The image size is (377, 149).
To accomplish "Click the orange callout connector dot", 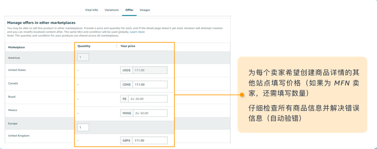I will 241,95.
